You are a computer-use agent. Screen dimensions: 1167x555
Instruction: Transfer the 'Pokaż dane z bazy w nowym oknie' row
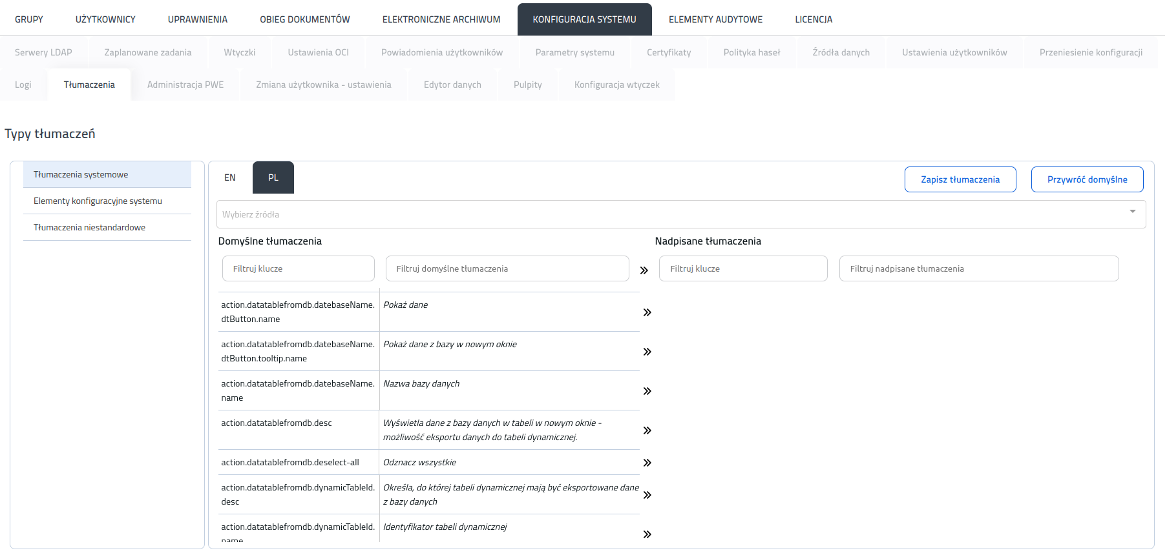(x=647, y=352)
